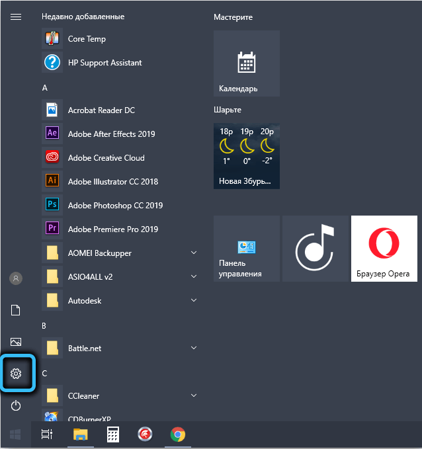Open the red CCleaner-like taskbar app

[145, 434]
